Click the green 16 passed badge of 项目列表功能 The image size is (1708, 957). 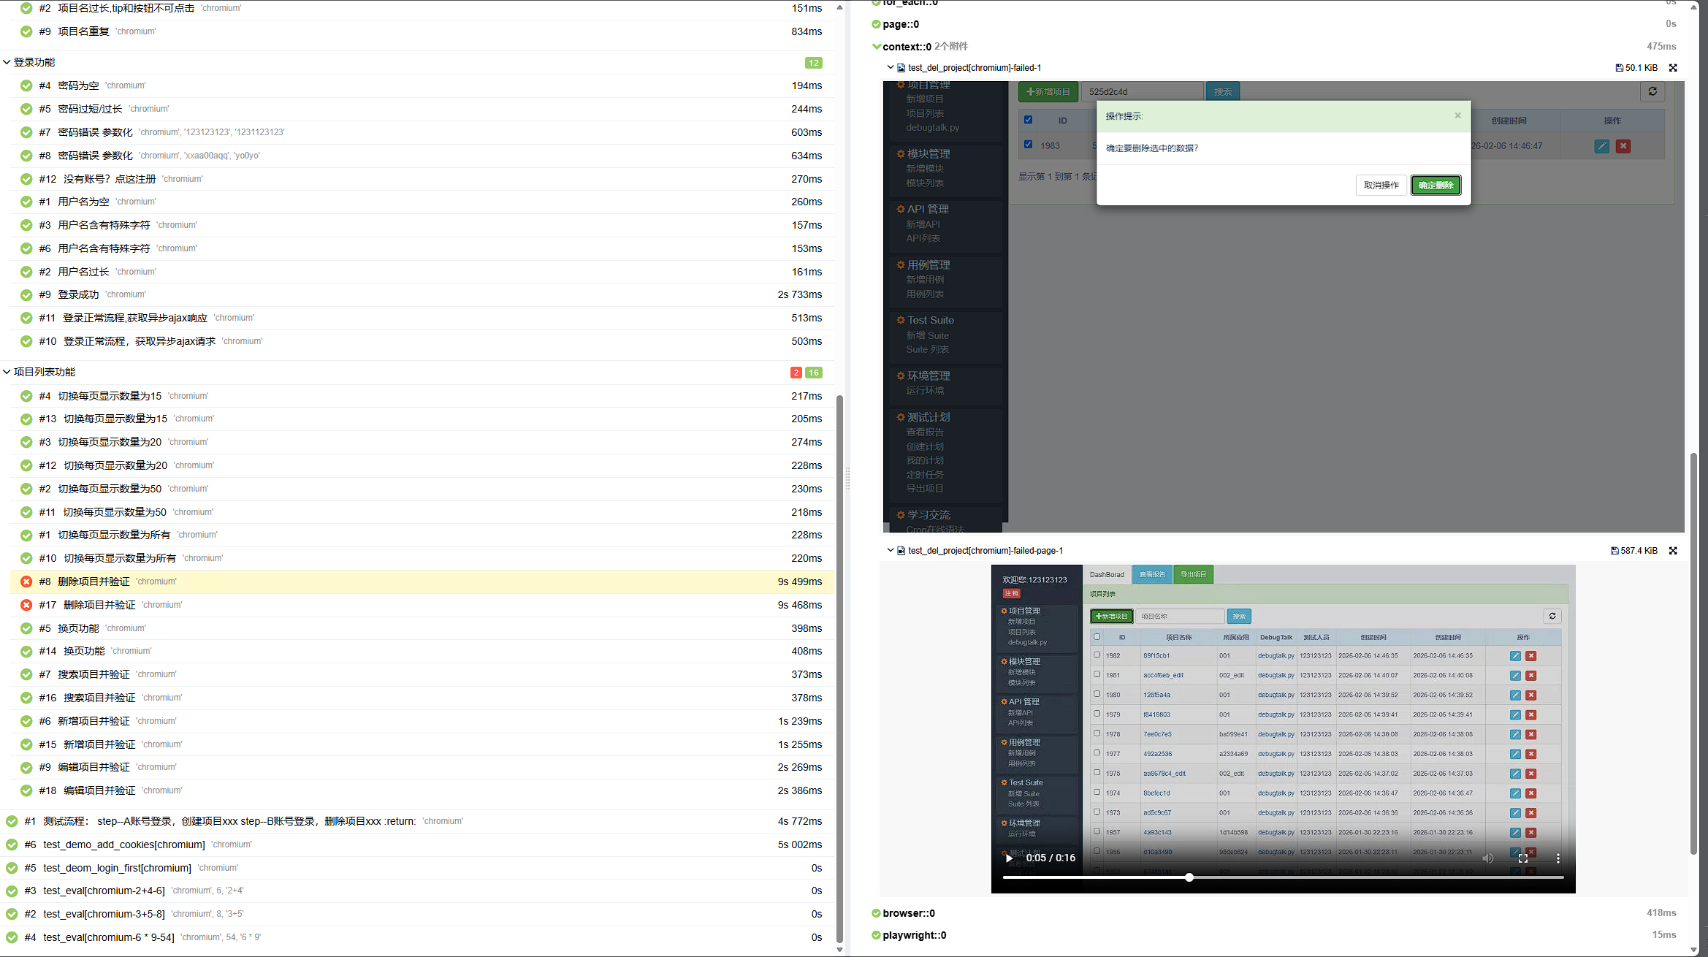tap(813, 373)
